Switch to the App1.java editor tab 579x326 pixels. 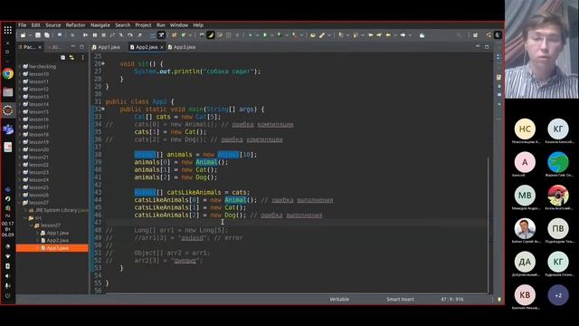(x=106, y=47)
